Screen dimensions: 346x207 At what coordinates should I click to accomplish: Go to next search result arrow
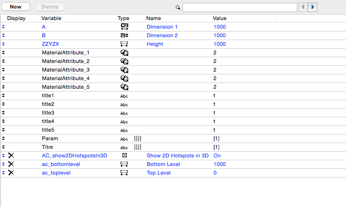[313, 7]
